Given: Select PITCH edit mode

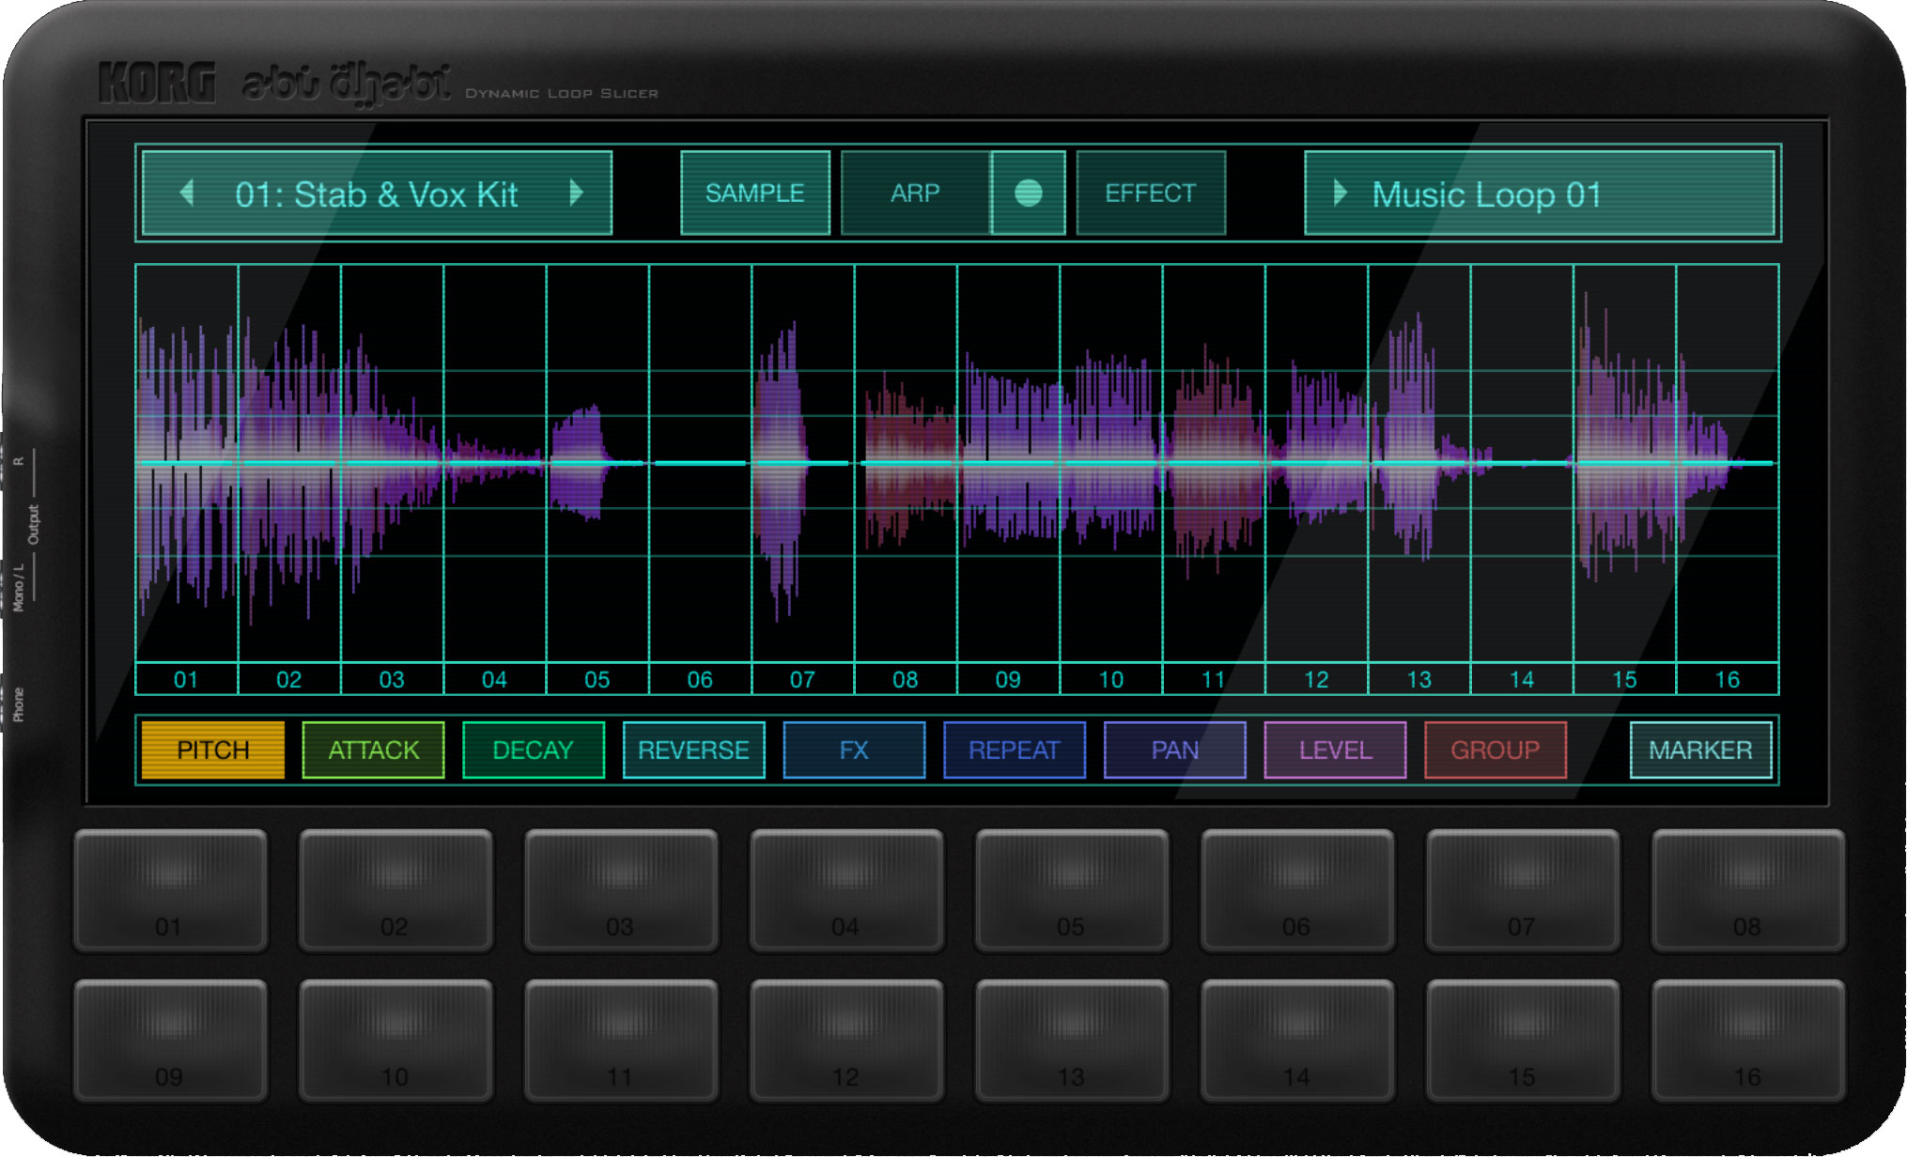Looking at the screenshot, I should pyautogui.click(x=213, y=749).
